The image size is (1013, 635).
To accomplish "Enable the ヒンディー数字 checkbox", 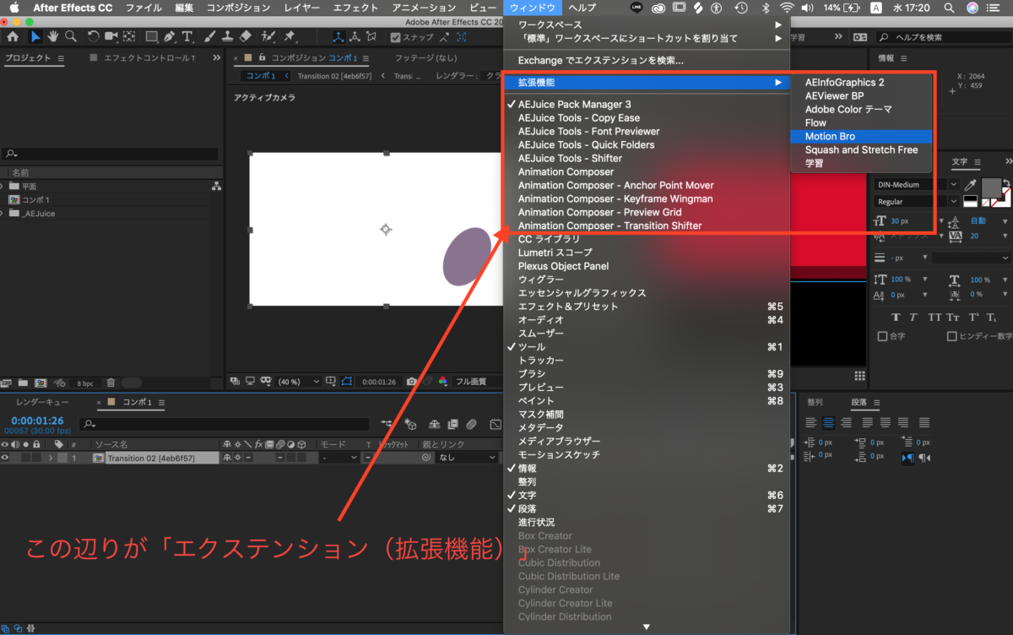I will coord(952,336).
